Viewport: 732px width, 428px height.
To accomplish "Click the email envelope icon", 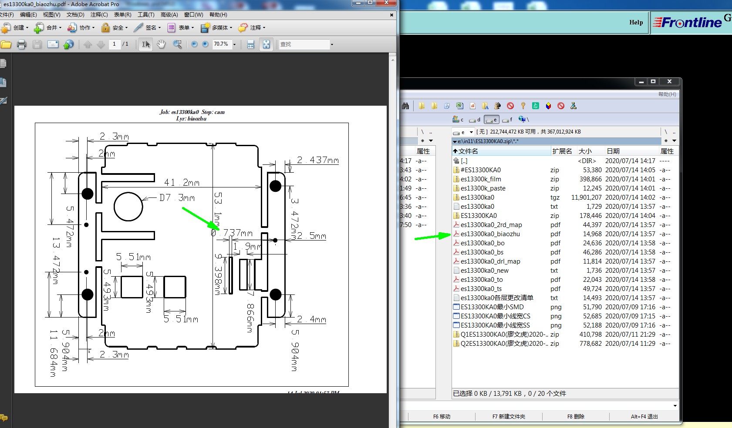I will point(53,44).
